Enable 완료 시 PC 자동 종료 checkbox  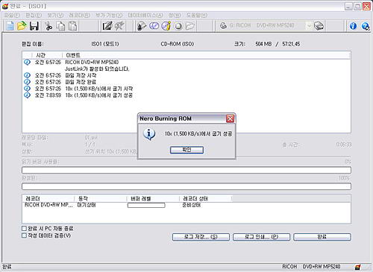(x=24, y=228)
